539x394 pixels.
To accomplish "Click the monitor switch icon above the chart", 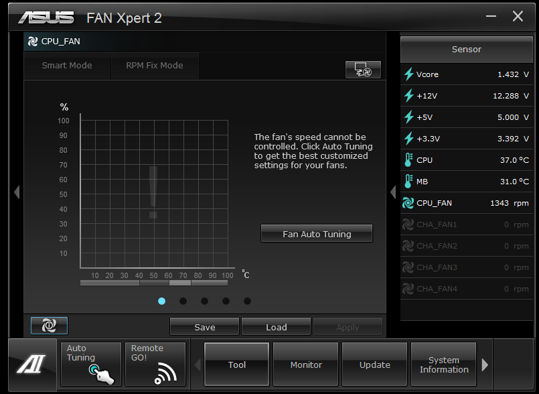I will click(363, 69).
